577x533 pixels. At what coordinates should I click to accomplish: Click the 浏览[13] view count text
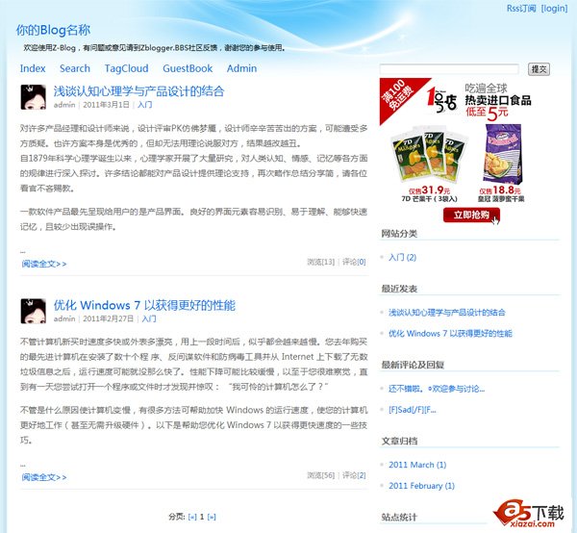[x=321, y=262]
